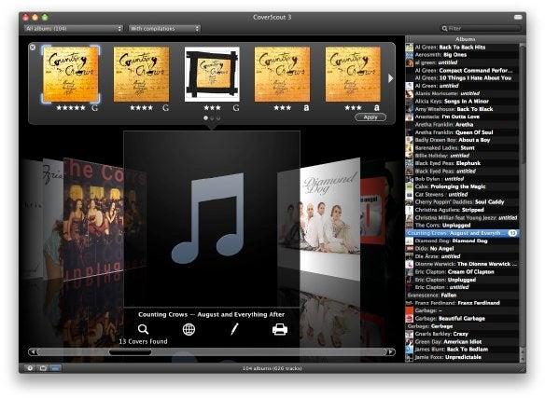The width and height of the screenshot is (545, 399).
Task: Click the middle view button in status bar
Action: (x=43, y=368)
